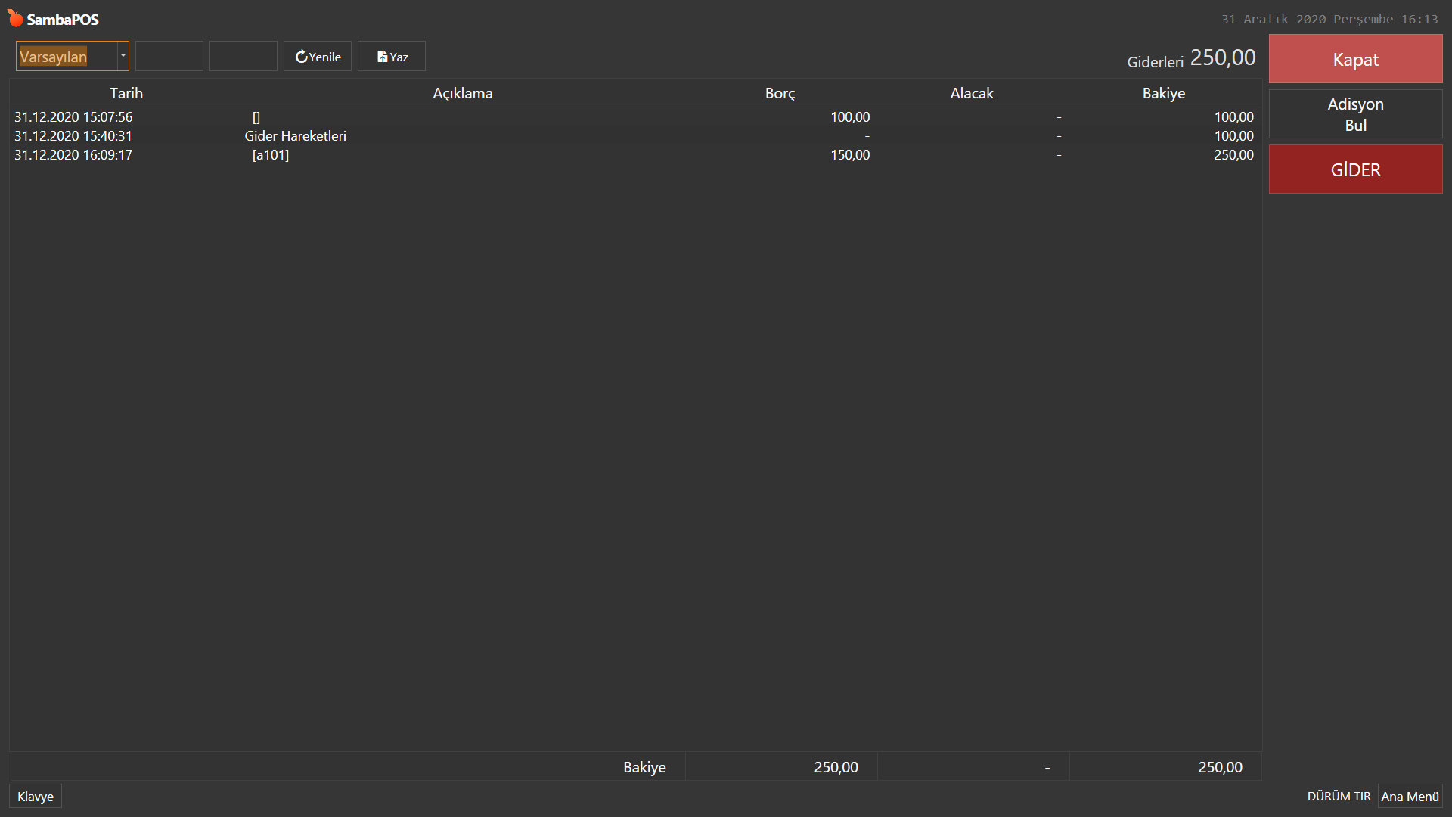Image resolution: width=1452 pixels, height=817 pixels.
Task: Go to Ana Menü
Action: tap(1409, 797)
